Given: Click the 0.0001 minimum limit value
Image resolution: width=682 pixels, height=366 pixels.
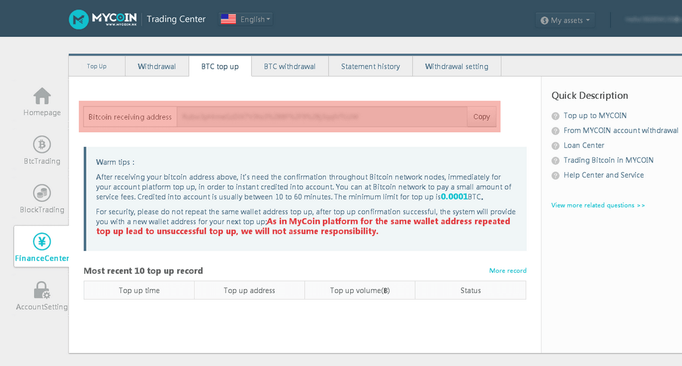Looking at the screenshot, I should (454, 197).
